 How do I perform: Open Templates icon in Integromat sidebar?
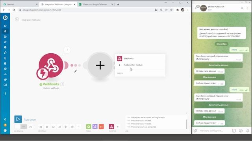pyautogui.click(x=5, y=36)
